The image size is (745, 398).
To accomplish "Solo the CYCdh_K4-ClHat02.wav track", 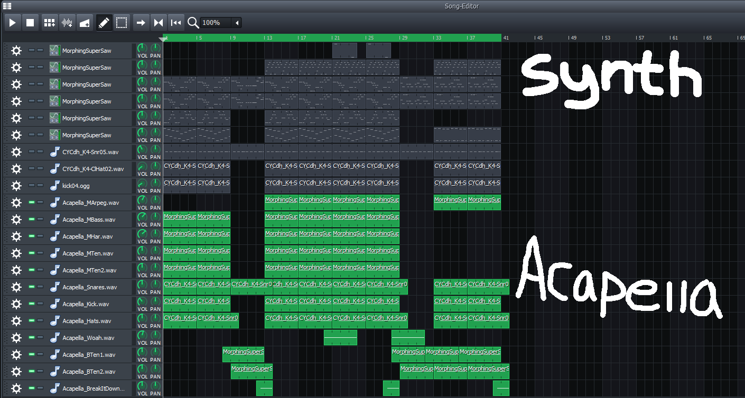I will (40, 168).
